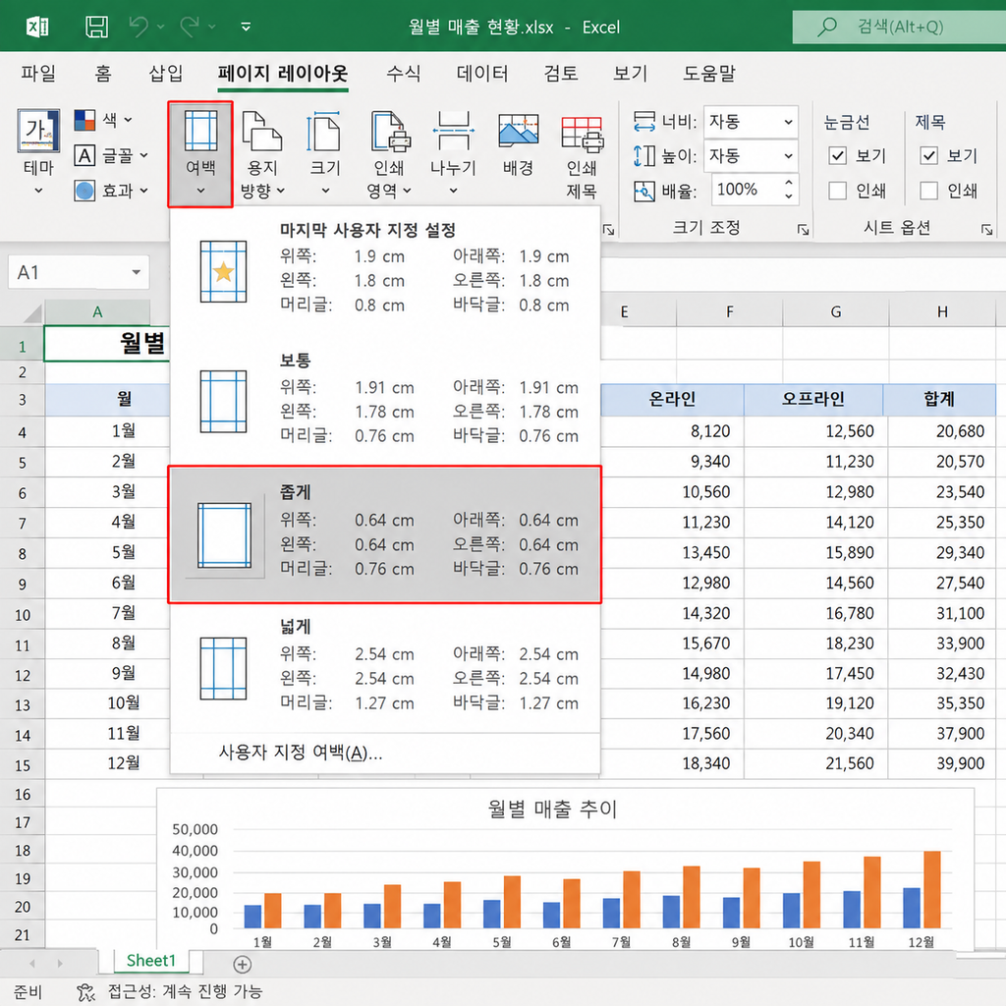Switch to the 삽입 tab
This screenshot has width=1006, height=1006.
tap(165, 73)
